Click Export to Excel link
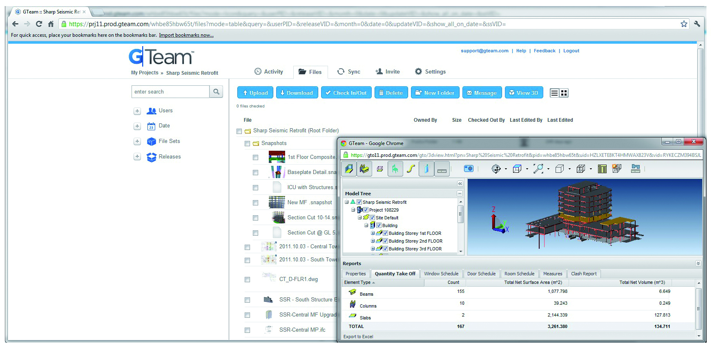 click(x=358, y=337)
